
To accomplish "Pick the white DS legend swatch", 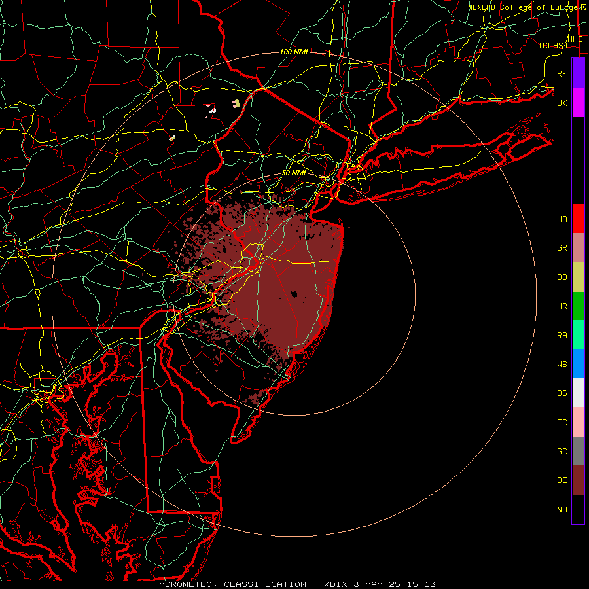I will coord(578,393).
